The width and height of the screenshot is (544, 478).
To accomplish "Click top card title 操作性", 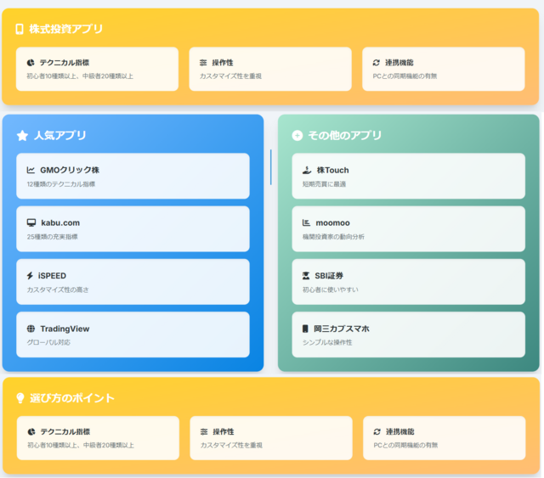I will [x=223, y=63].
